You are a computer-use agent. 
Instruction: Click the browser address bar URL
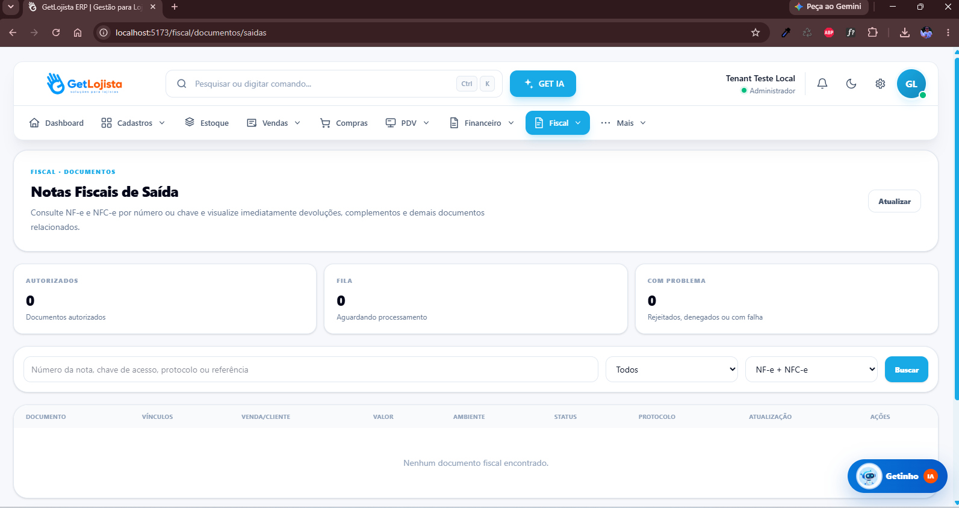point(191,33)
